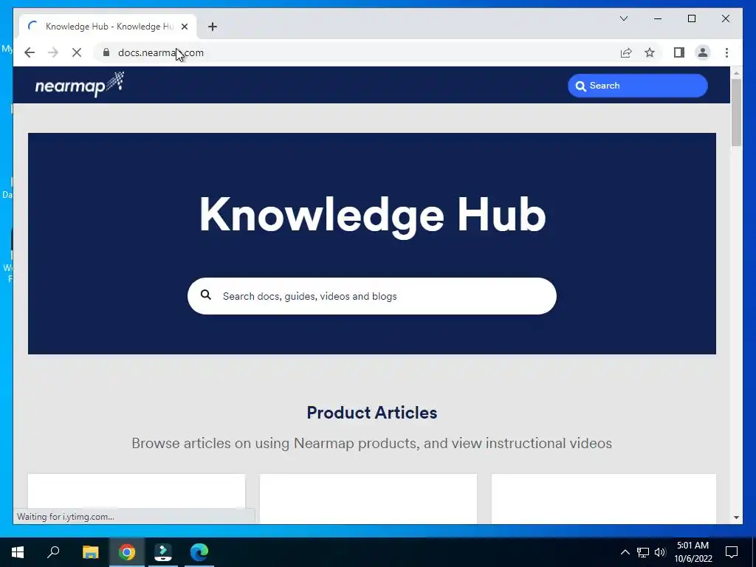Click the forward navigation arrow
Screen dimensions: 756x567
53,52
